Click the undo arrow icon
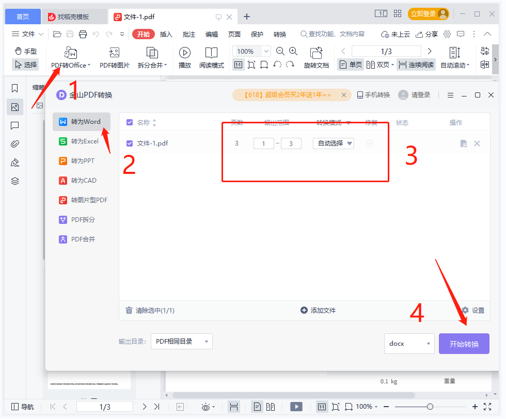The height and width of the screenshot is (419, 506). pyautogui.click(x=96, y=34)
